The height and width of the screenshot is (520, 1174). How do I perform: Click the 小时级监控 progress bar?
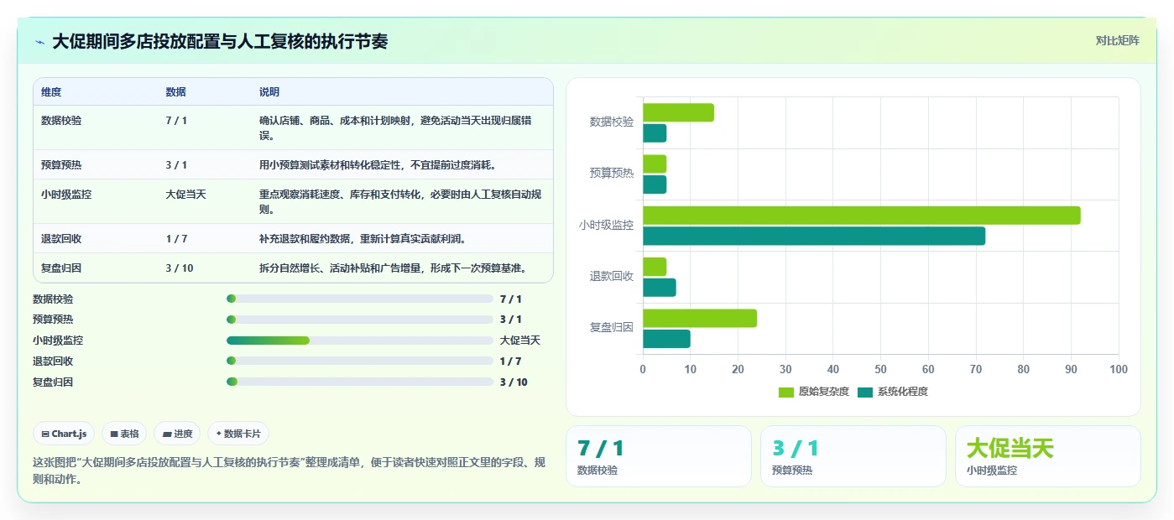pos(359,341)
